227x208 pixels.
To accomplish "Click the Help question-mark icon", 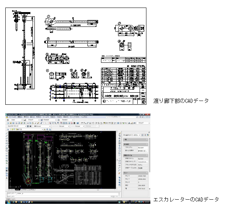I will pos(78,123).
